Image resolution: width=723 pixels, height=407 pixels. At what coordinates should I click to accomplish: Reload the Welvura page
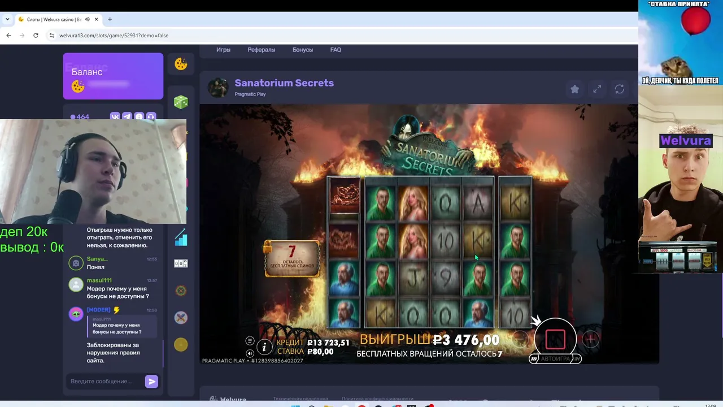click(36, 35)
